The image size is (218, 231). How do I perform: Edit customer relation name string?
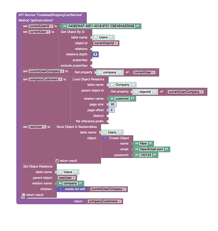[x=122, y=99]
